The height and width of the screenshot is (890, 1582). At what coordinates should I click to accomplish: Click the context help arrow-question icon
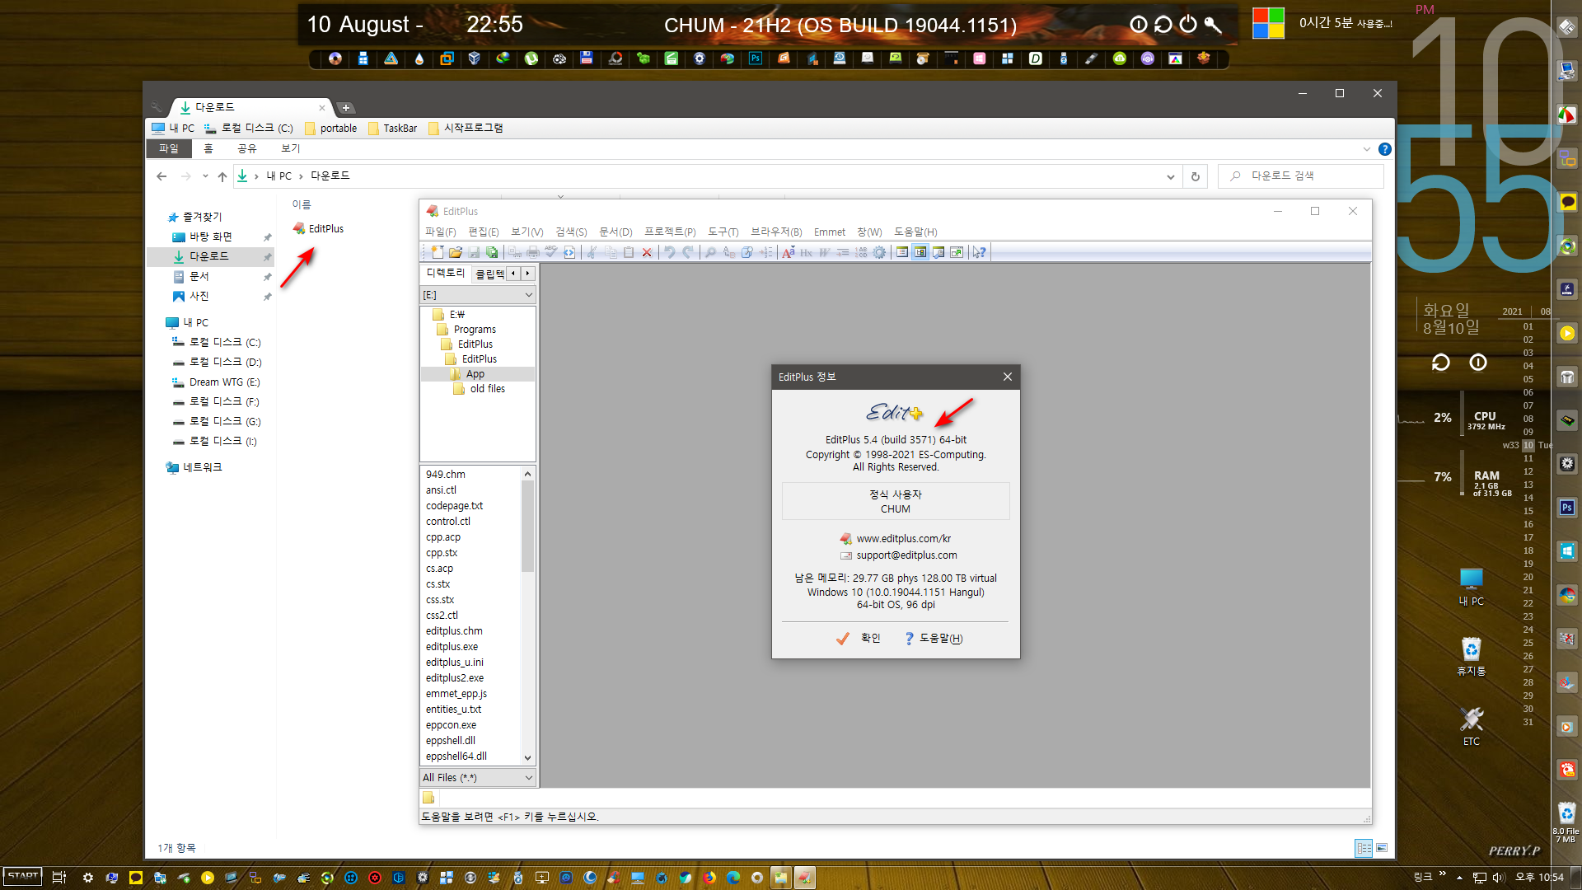[x=978, y=252]
